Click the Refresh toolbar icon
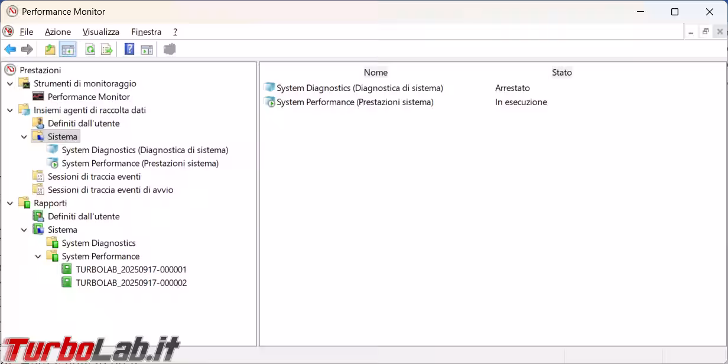 point(90,50)
